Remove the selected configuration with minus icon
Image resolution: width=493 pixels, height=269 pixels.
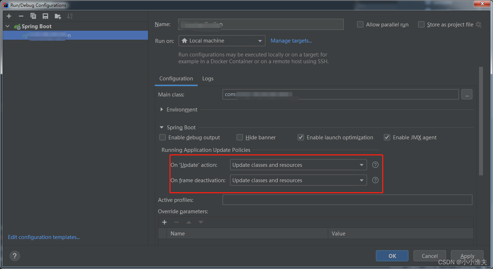pos(21,16)
